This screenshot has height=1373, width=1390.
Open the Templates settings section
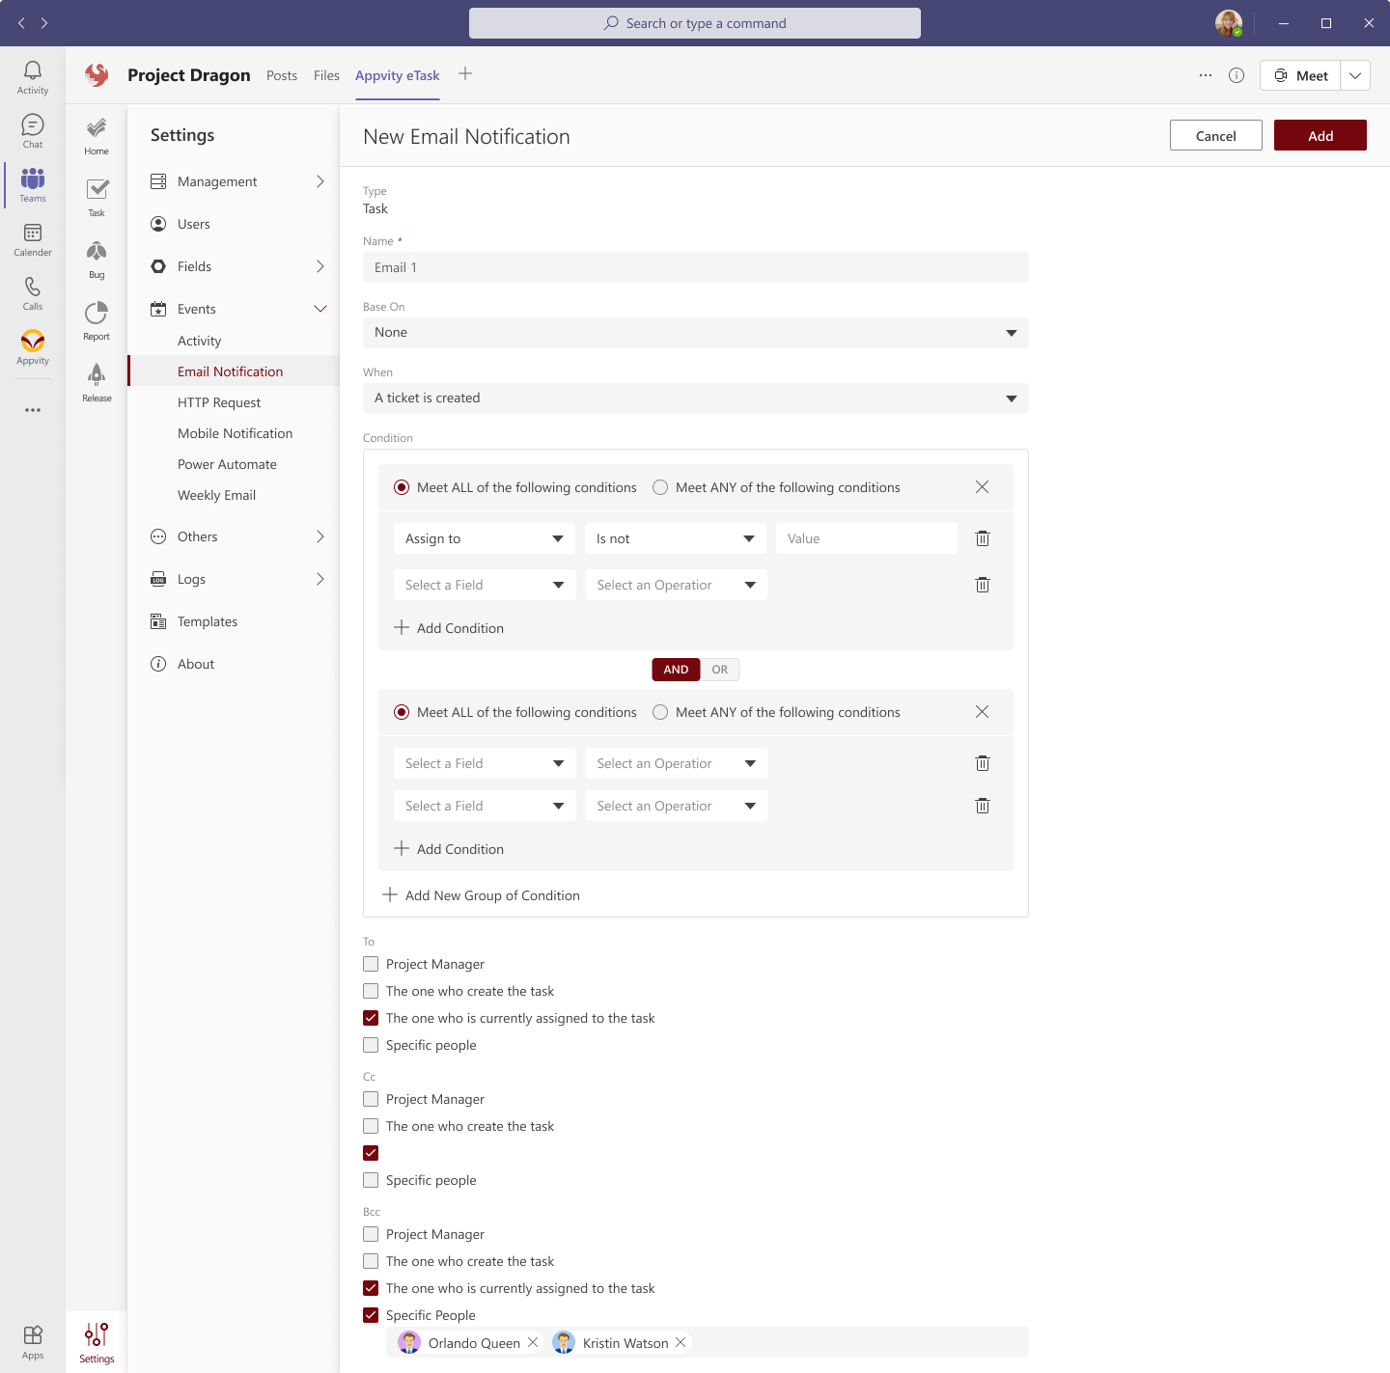click(x=206, y=621)
